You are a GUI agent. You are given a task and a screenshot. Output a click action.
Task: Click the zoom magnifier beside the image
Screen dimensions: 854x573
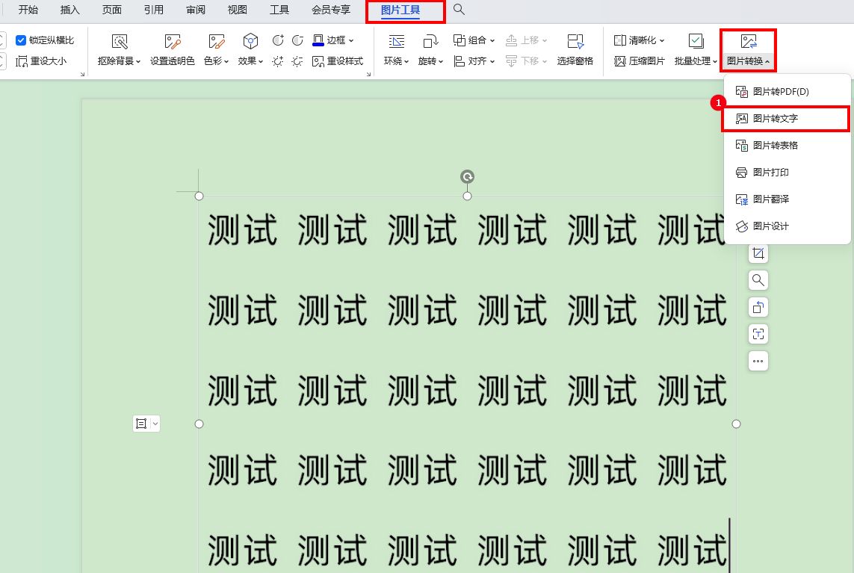click(758, 280)
